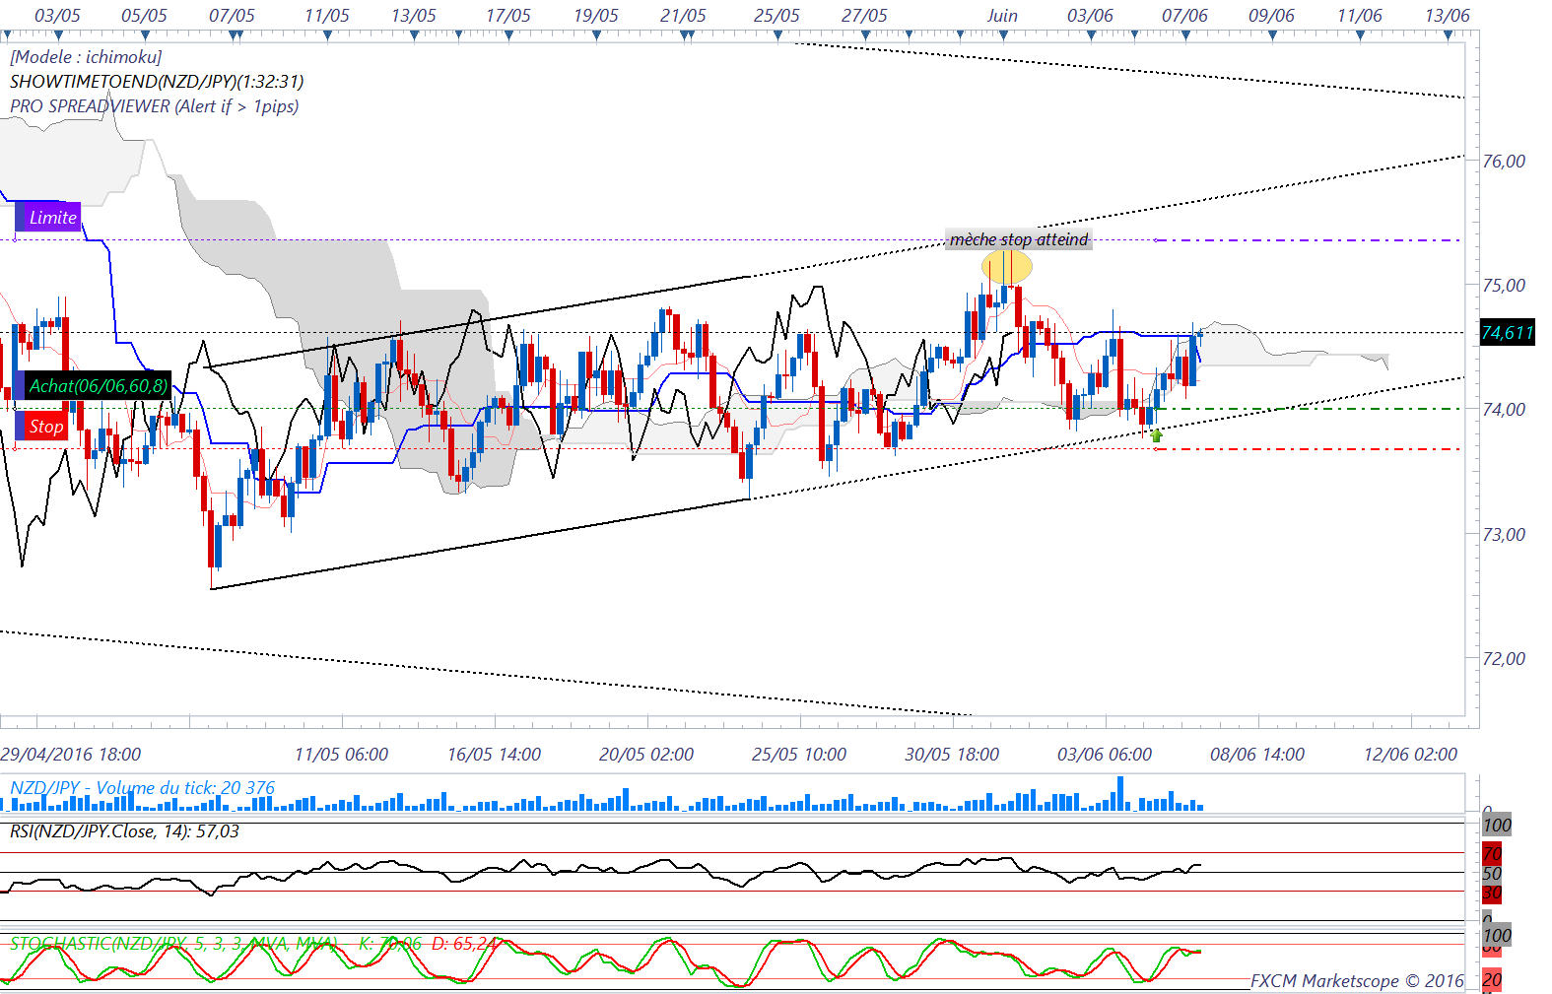1552x994 pixels.
Task: Click the green dash-dot entry price line
Action: pyautogui.click(x=1311, y=409)
